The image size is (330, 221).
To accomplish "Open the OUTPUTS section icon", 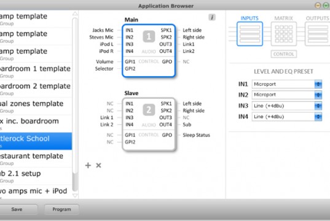I will click(317, 34).
